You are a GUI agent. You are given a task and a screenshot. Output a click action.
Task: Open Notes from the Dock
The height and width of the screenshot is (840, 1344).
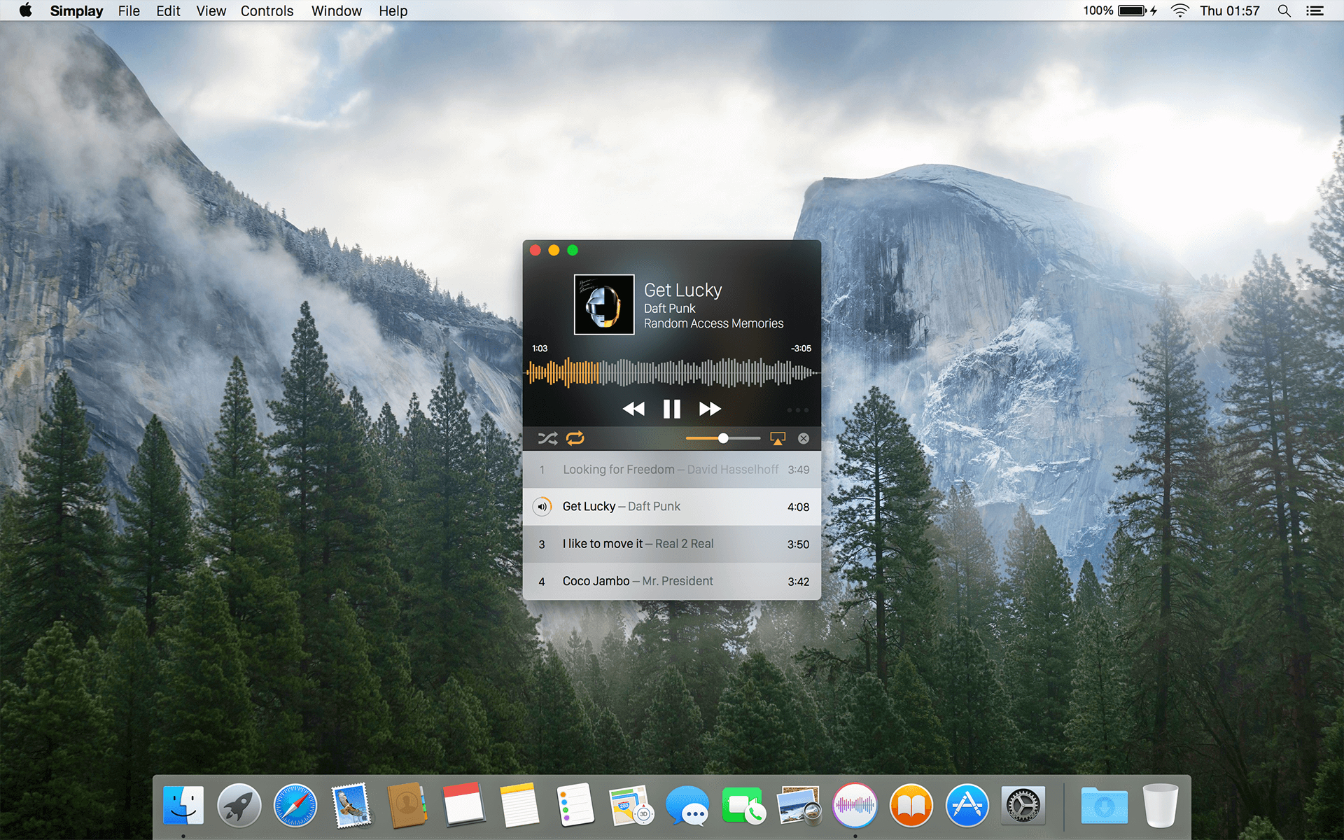pyautogui.click(x=519, y=806)
